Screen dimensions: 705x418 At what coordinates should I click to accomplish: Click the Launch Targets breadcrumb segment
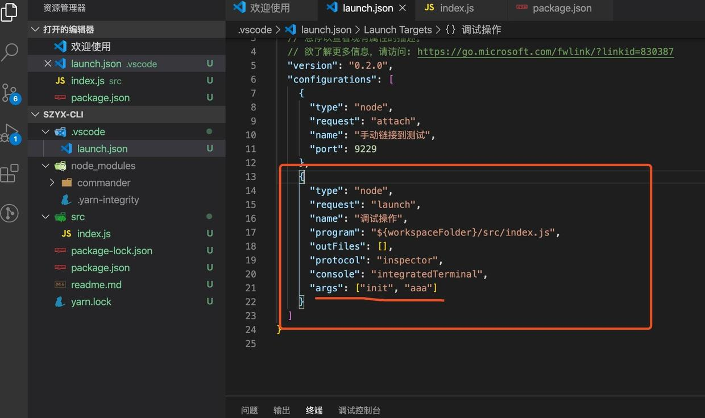[x=398, y=30]
